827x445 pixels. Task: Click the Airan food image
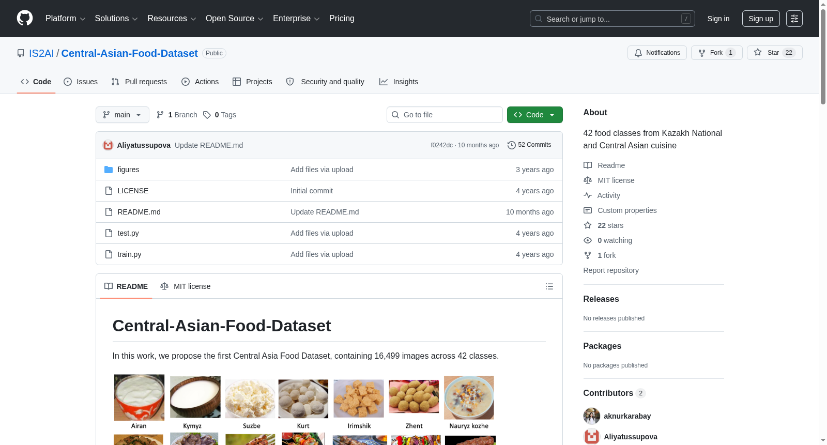coord(139,397)
